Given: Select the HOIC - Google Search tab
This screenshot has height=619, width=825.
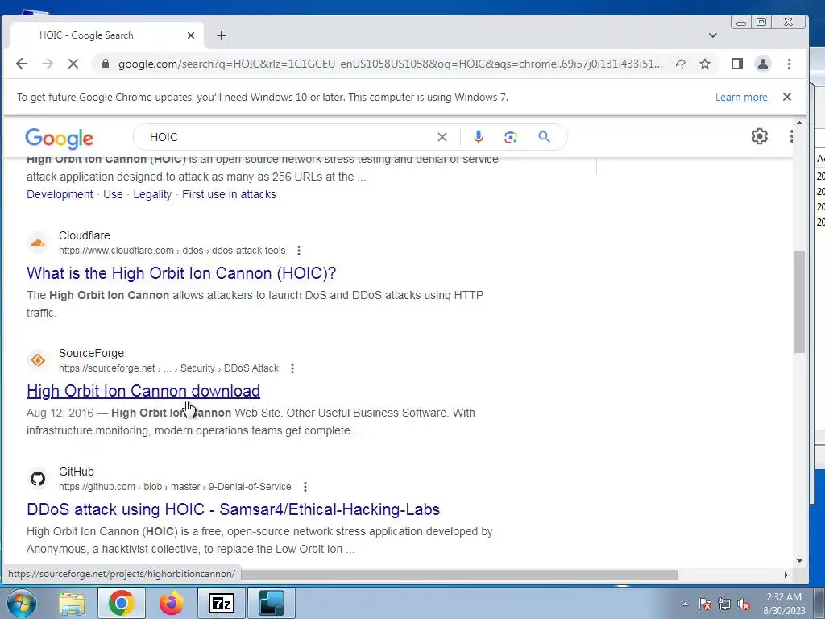Looking at the screenshot, I should point(106,35).
